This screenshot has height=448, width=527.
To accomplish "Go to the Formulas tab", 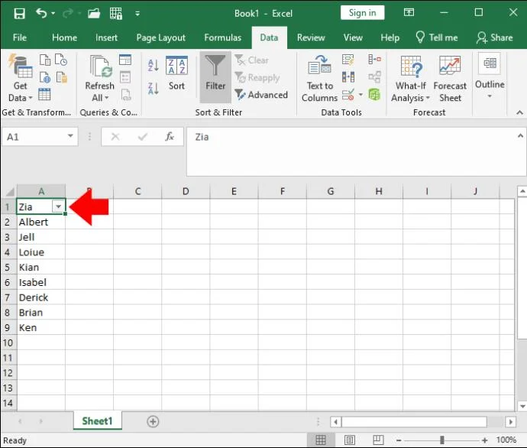I will (x=222, y=37).
